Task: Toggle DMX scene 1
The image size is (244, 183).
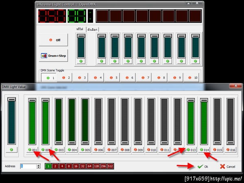Action: (48, 78)
